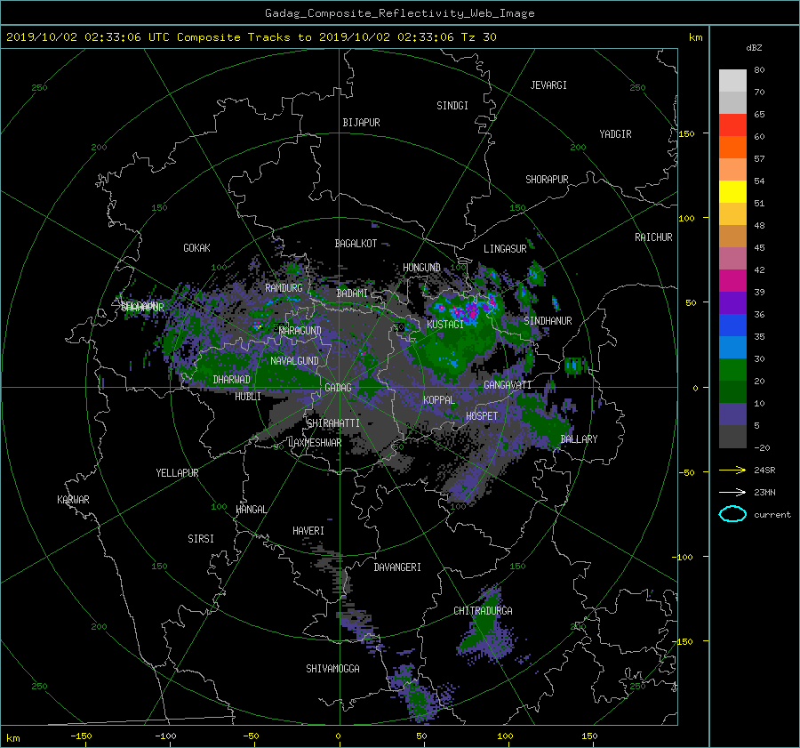
Task: Click the white 23MN track arrow
Action: pos(732,492)
